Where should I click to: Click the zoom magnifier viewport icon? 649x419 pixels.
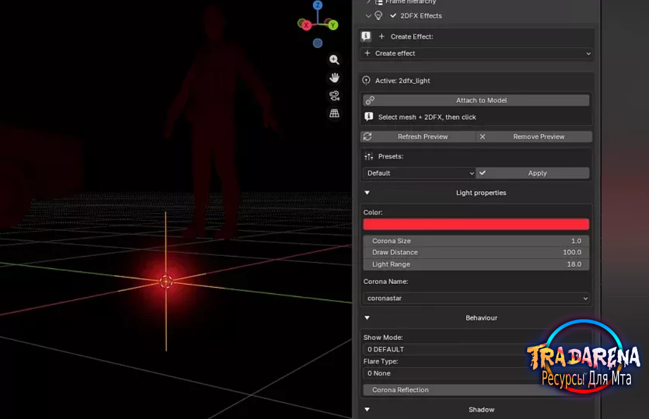[334, 60]
